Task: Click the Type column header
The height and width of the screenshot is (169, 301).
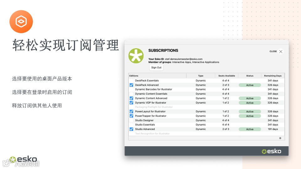Action: (x=201, y=76)
